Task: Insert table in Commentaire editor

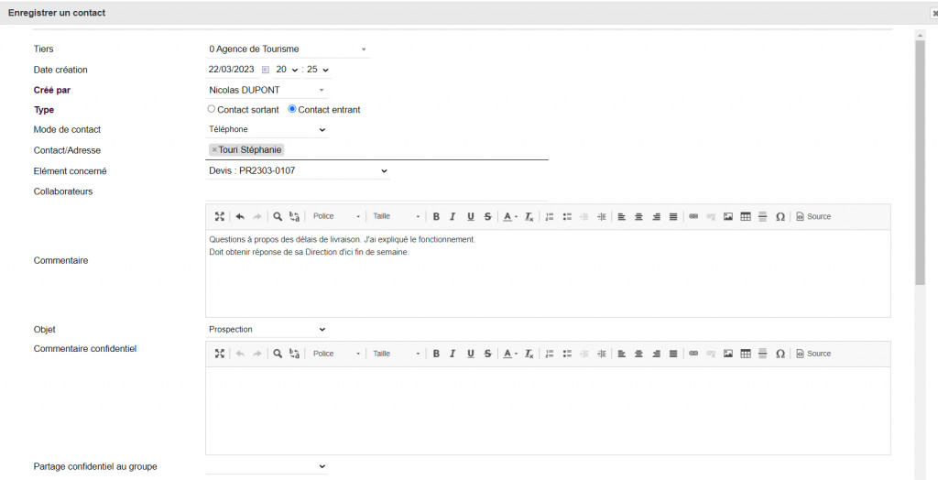Action: pos(746,217)
